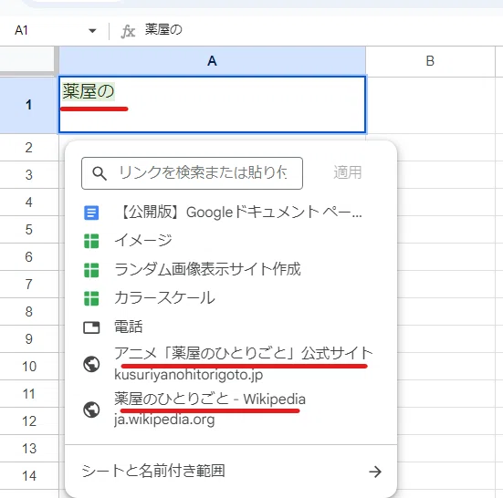Select row 2 header
Viewport: 503px width, 498px height.
coord(29,148)
